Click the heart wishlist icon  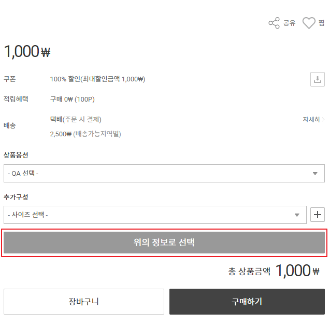click(309, 23)
